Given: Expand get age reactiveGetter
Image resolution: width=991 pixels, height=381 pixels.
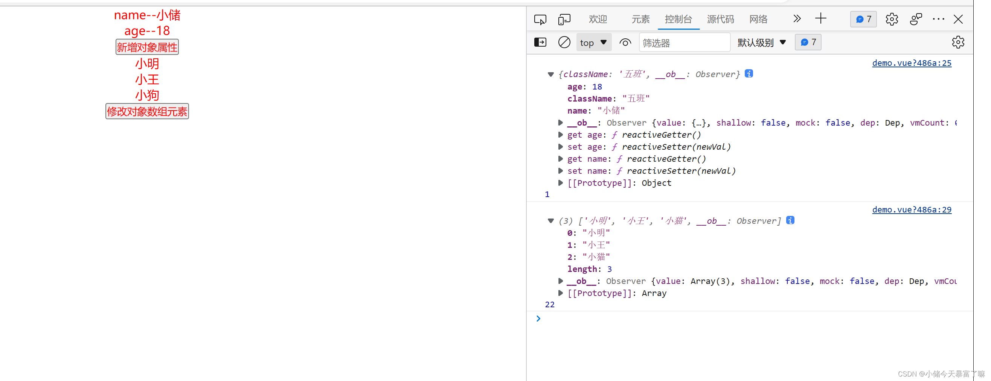Looking at the screenshot, I should (561, 135).
